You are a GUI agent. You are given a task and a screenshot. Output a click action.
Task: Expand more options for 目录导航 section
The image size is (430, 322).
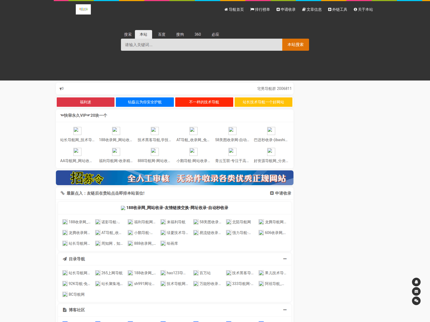pyautogui.click(x=285, y=259)
